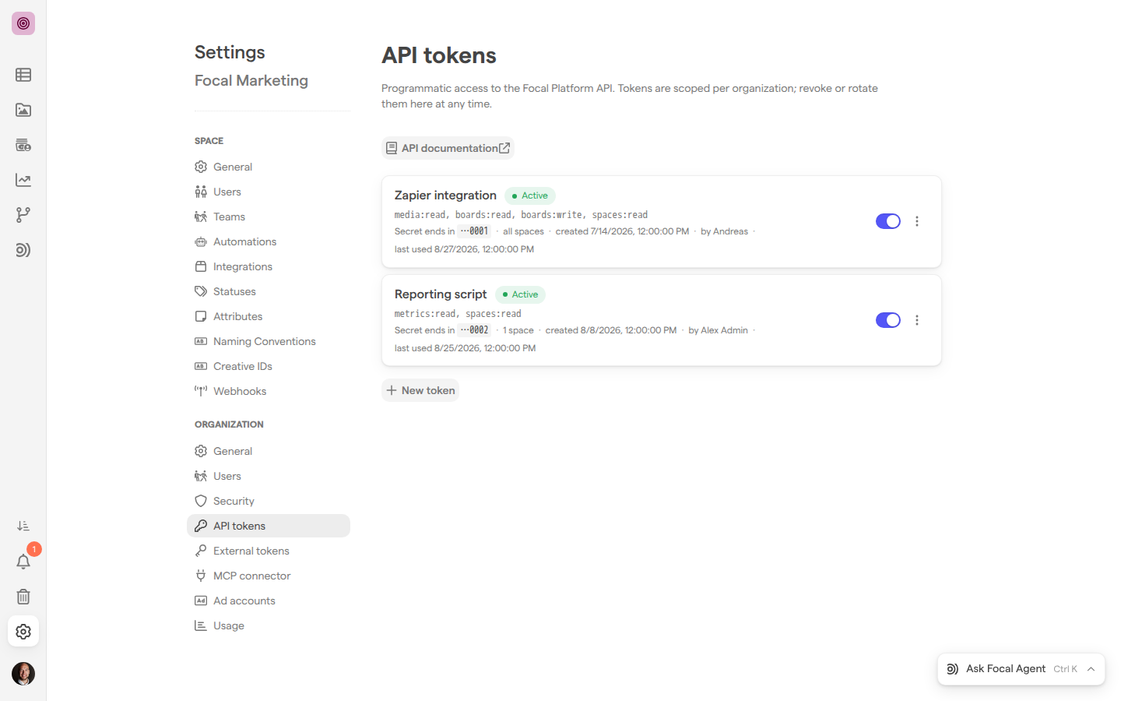Open Teams settings
Viewport: 1121px width, 701px height.
[269, 217]
